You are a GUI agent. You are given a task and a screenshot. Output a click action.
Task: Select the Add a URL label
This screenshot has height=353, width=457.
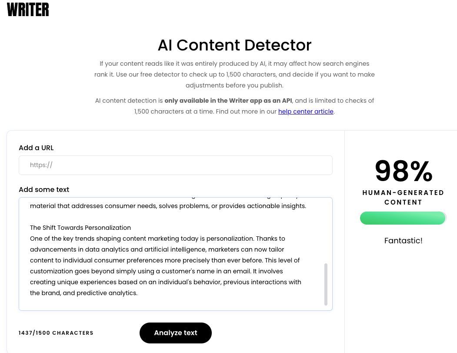coord(36,148)
